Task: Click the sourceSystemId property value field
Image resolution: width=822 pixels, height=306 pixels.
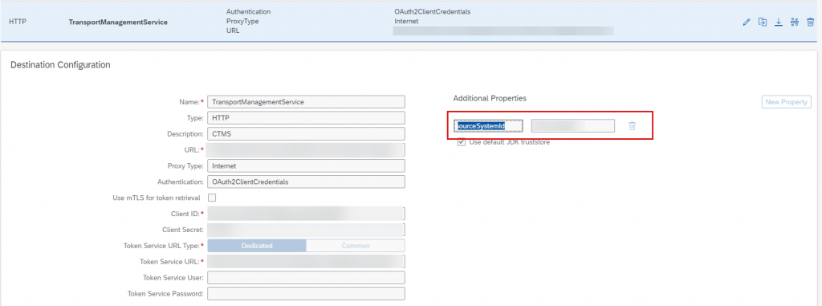Action: click(x=573, y=126)
